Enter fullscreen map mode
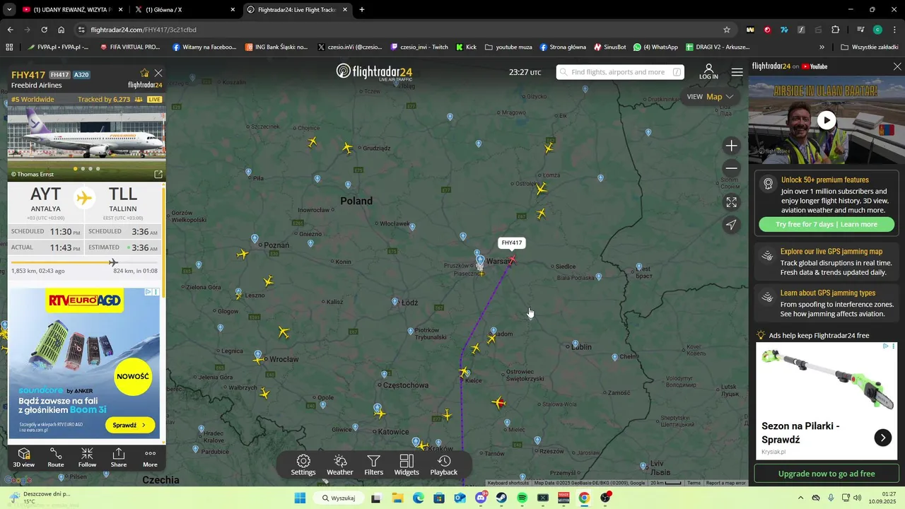905x509 pixels. 732,202
